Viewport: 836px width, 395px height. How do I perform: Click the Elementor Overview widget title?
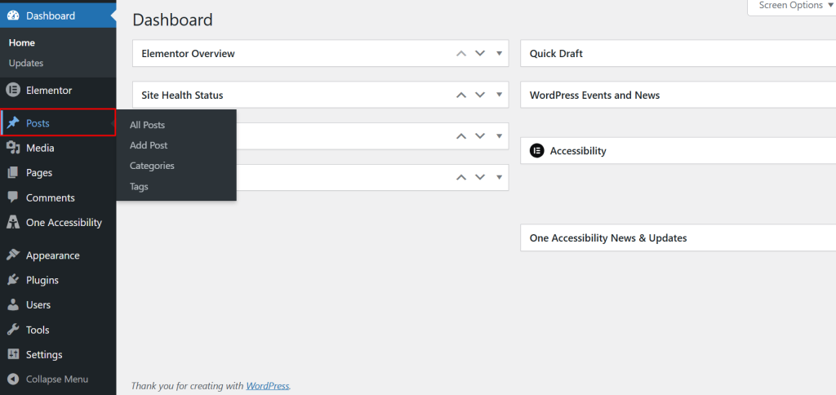point(189,53)
